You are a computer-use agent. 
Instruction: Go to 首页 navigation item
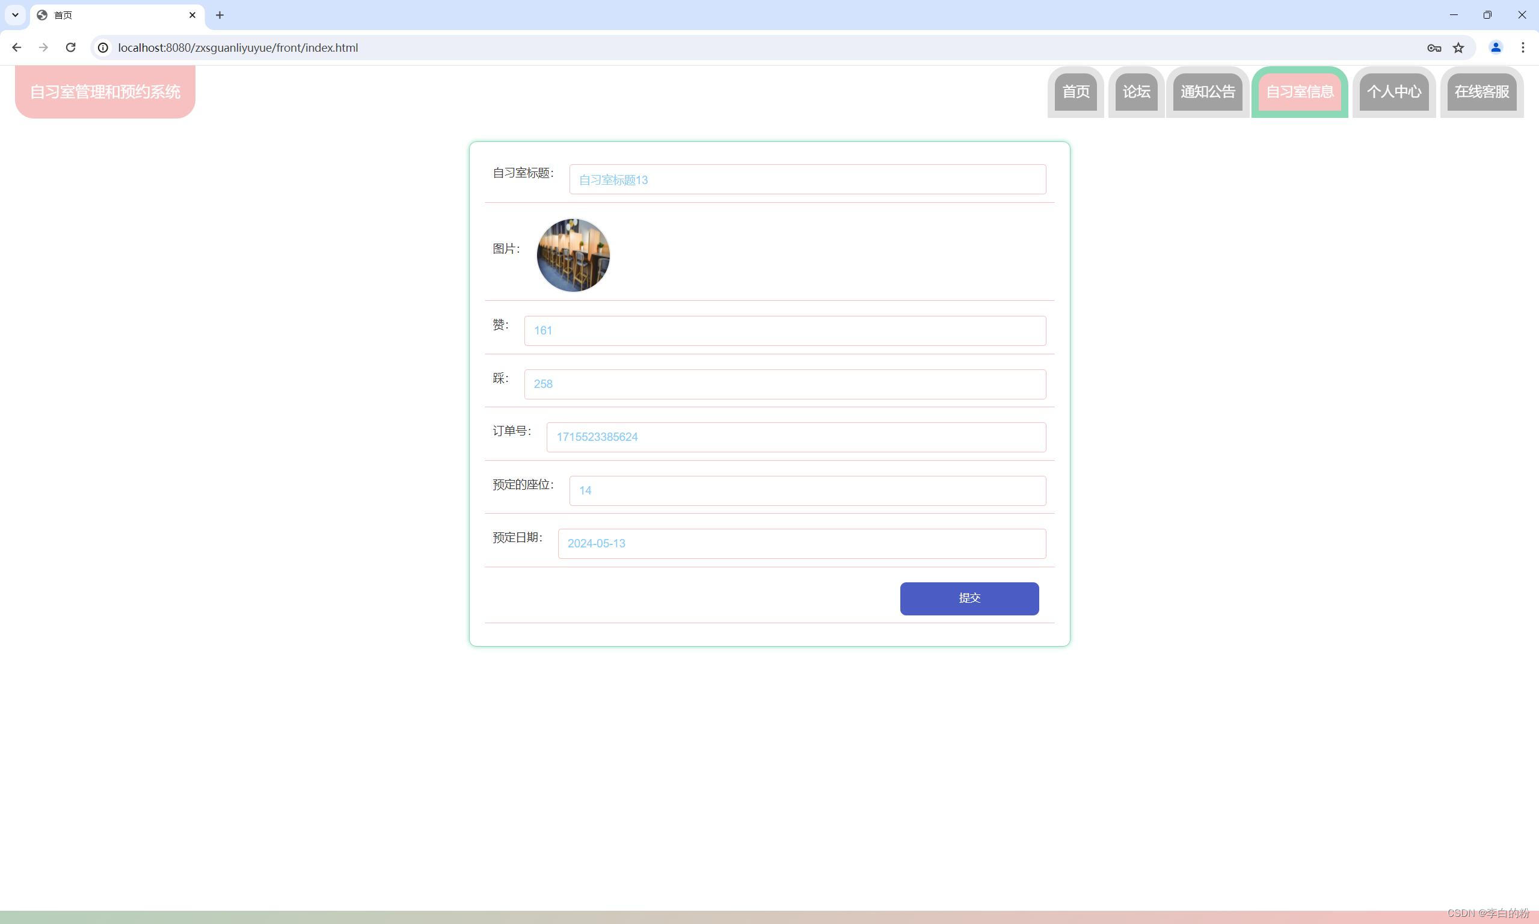(1075, 91)
